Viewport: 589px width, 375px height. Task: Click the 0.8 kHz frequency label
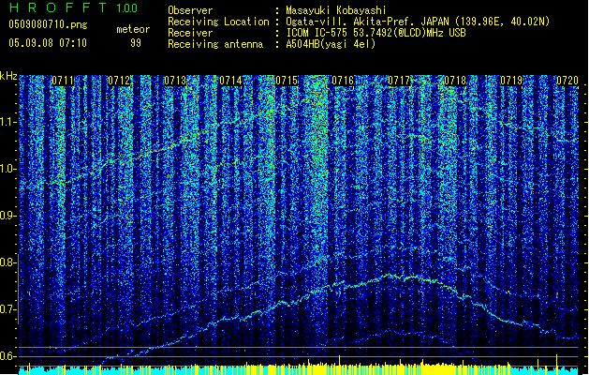tap(8, 262)
